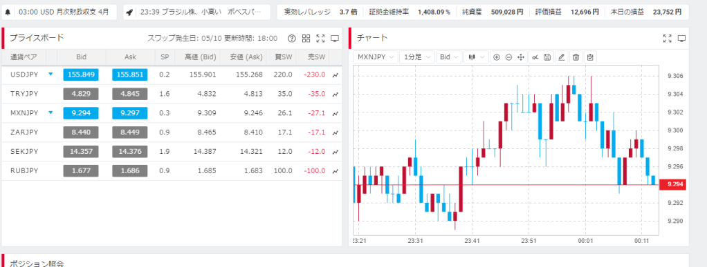This screenshot has height=267, width=707.
Task: Open the price board help question mark
Action: pyautogui.click(x=292, y=39)
